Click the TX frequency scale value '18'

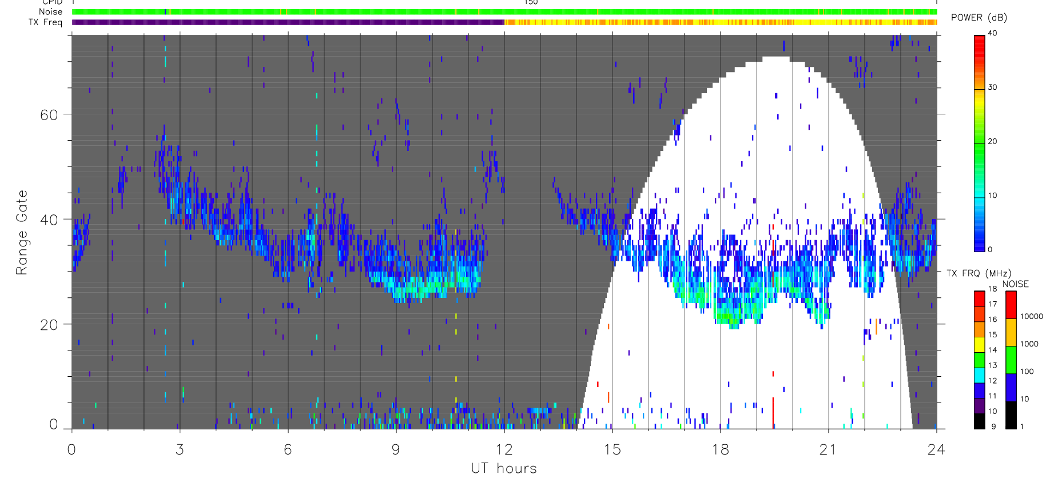[x=992, y=289]
